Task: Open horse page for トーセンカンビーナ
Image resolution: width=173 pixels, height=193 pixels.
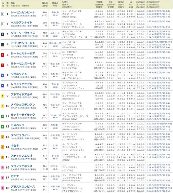Action: coord(23,12)
